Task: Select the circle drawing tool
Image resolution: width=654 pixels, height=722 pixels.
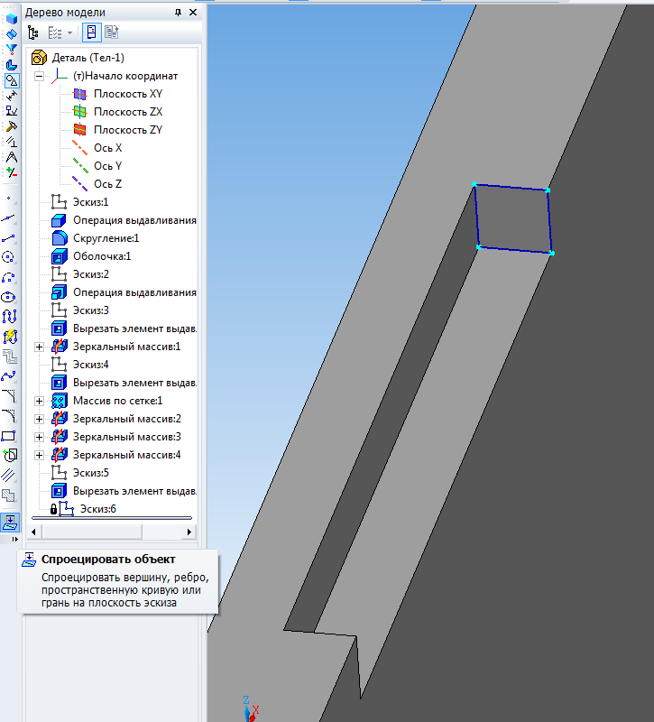Action: pos(9,257)
